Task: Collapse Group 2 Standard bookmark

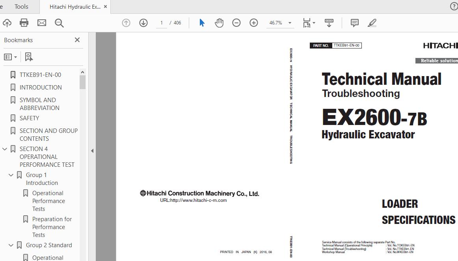Action: point(11,245)
